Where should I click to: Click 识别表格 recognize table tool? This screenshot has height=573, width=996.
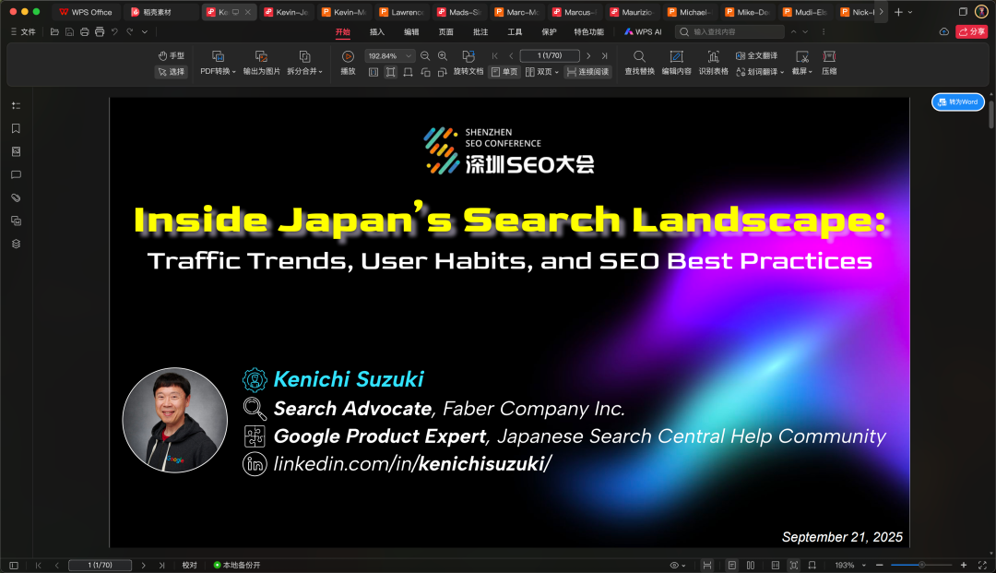[x=713, y=63]
